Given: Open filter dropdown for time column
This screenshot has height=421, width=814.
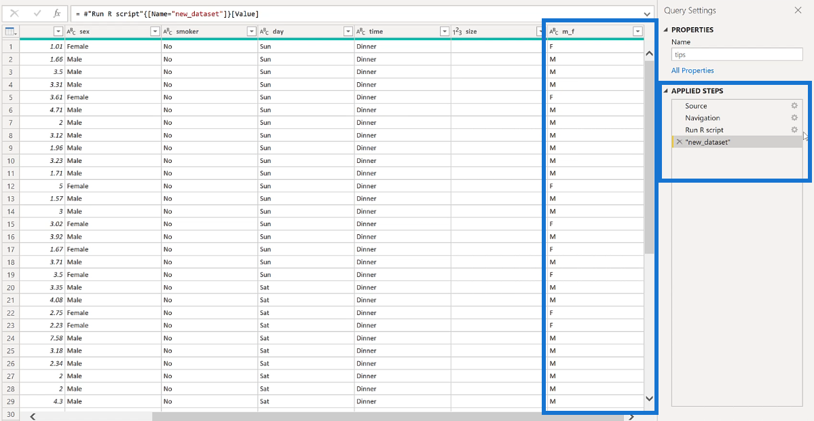Looking at the screenshot, I should coord(445,32).
